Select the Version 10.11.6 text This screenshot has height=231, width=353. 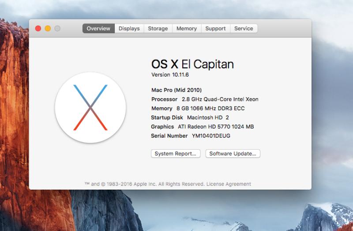click(170, 75)
